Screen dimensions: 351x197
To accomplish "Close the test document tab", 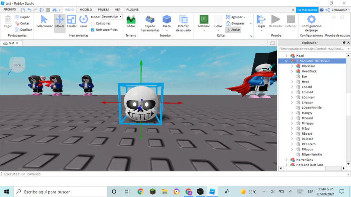I will pyautogui.click(x=17, y=43).
